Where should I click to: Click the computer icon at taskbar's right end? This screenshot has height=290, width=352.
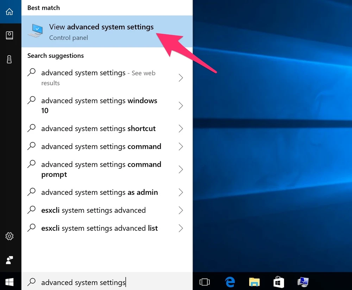click(303, 282)
